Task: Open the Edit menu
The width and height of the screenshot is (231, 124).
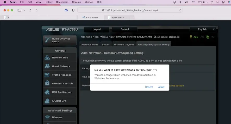Action: tap(30, 2)
